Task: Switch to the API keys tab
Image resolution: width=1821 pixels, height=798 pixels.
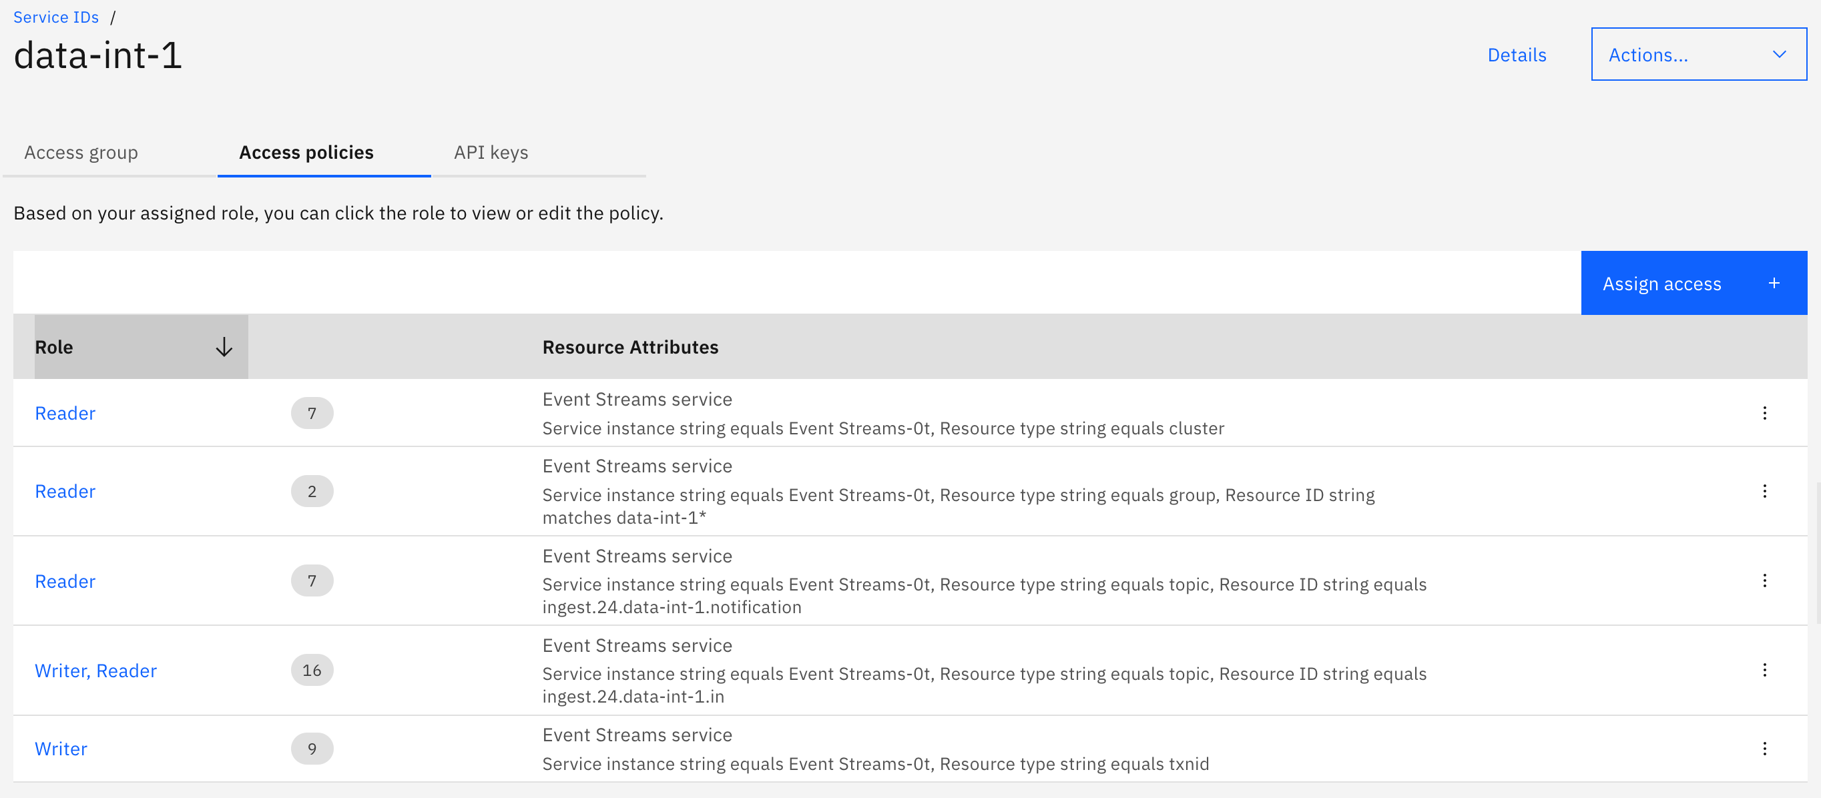Action: (491, 153)
